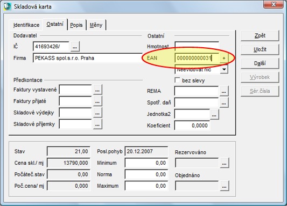Click the Jednotka2 input field
Screen dimensions: 287x206
coord(192,114)
